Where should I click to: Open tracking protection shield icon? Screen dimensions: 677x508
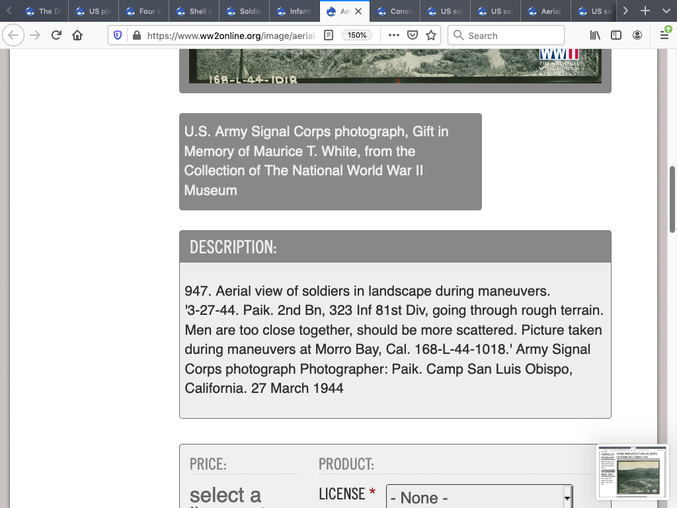[x=118, y=36]
